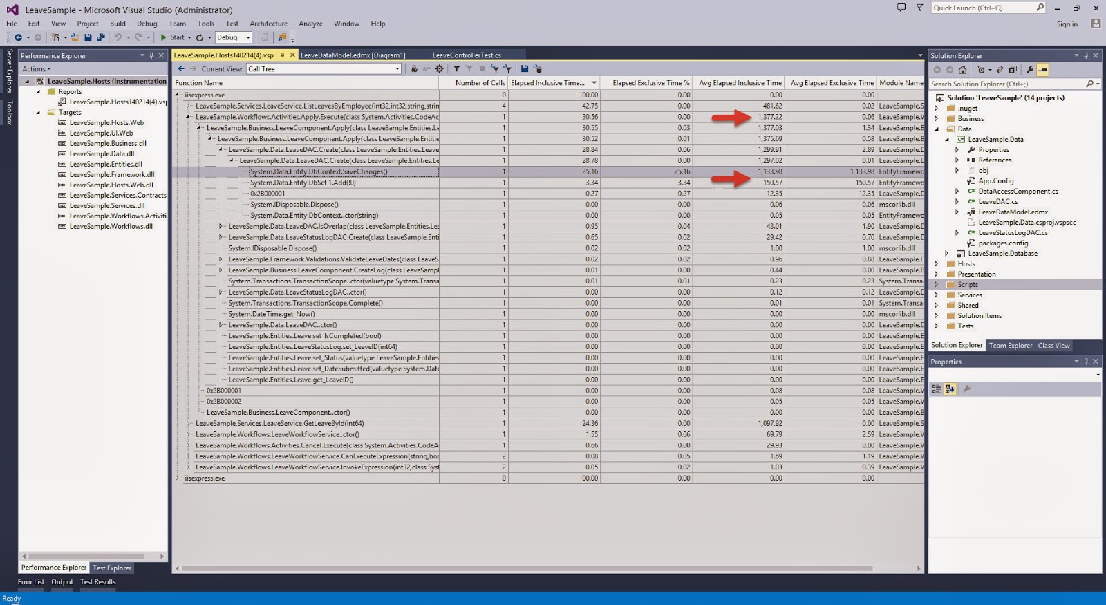Click Collapse All in Solution Explorer
The height and width of the screenshot is (605, 1106).
pos(1013,70)
